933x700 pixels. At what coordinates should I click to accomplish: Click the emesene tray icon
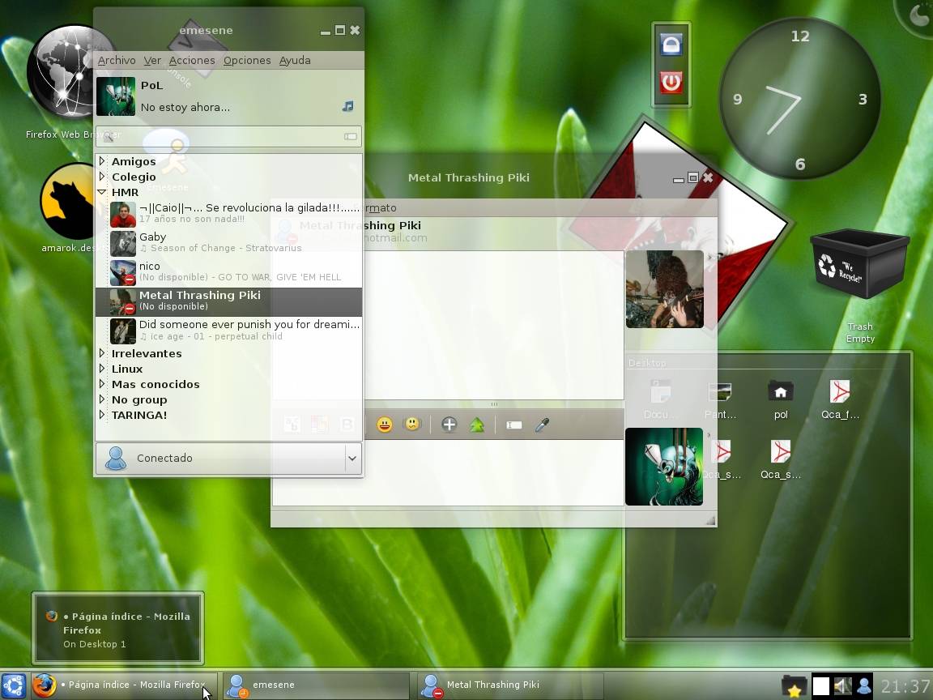(x=863, y=686)
